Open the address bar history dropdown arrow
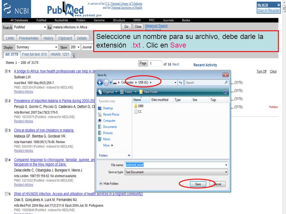Image resolution: width=286 pixels, height=214 pixels. (175, 83)
